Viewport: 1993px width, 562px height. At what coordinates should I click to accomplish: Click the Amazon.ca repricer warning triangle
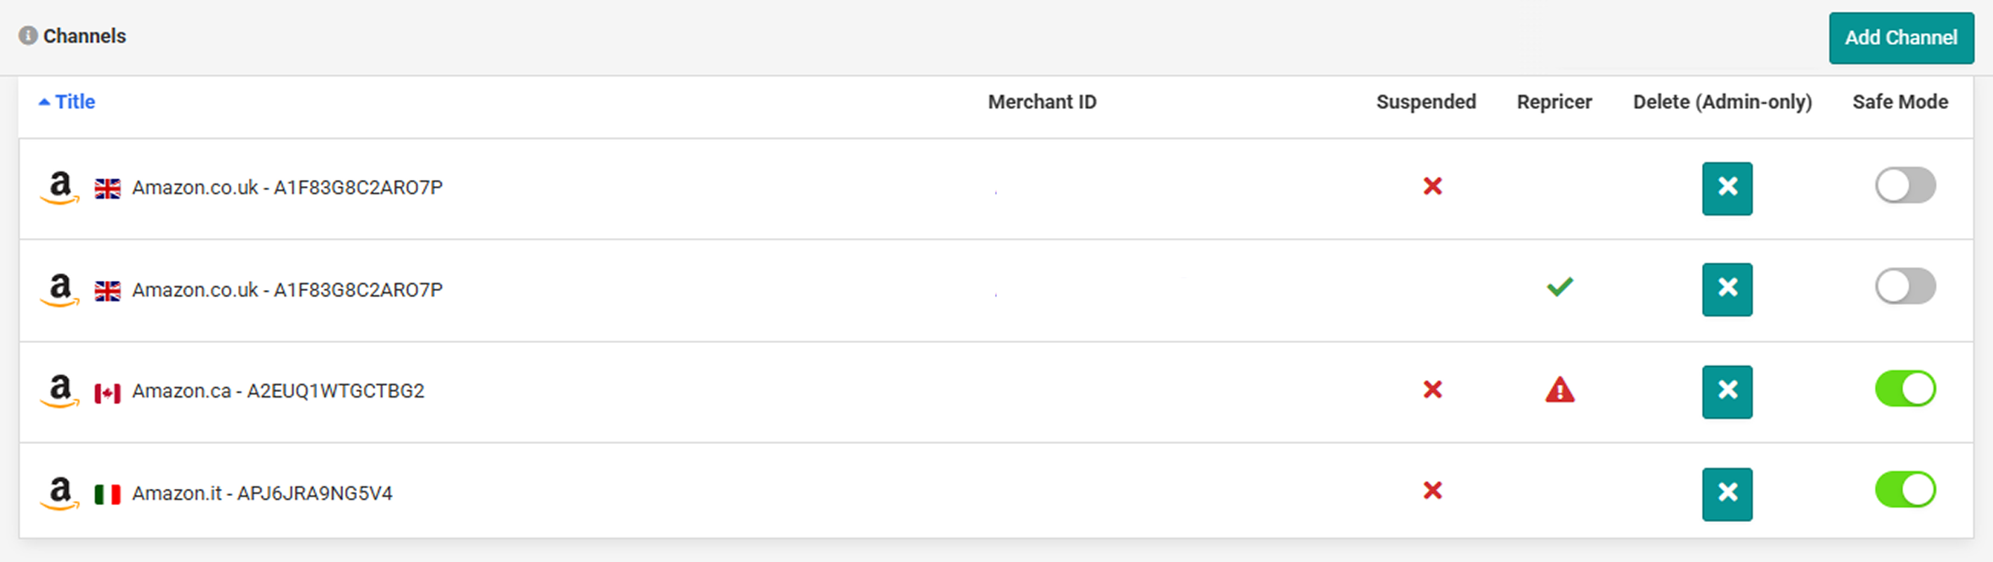coord(1559,390)
